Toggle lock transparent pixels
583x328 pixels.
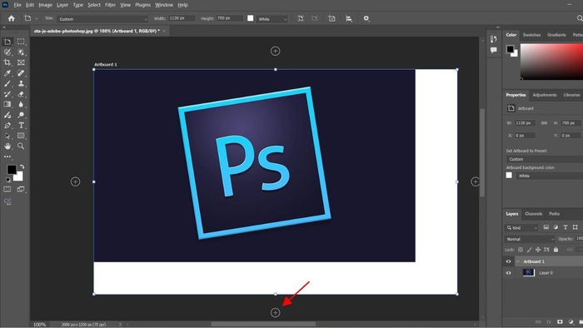(x=521, y=250)
